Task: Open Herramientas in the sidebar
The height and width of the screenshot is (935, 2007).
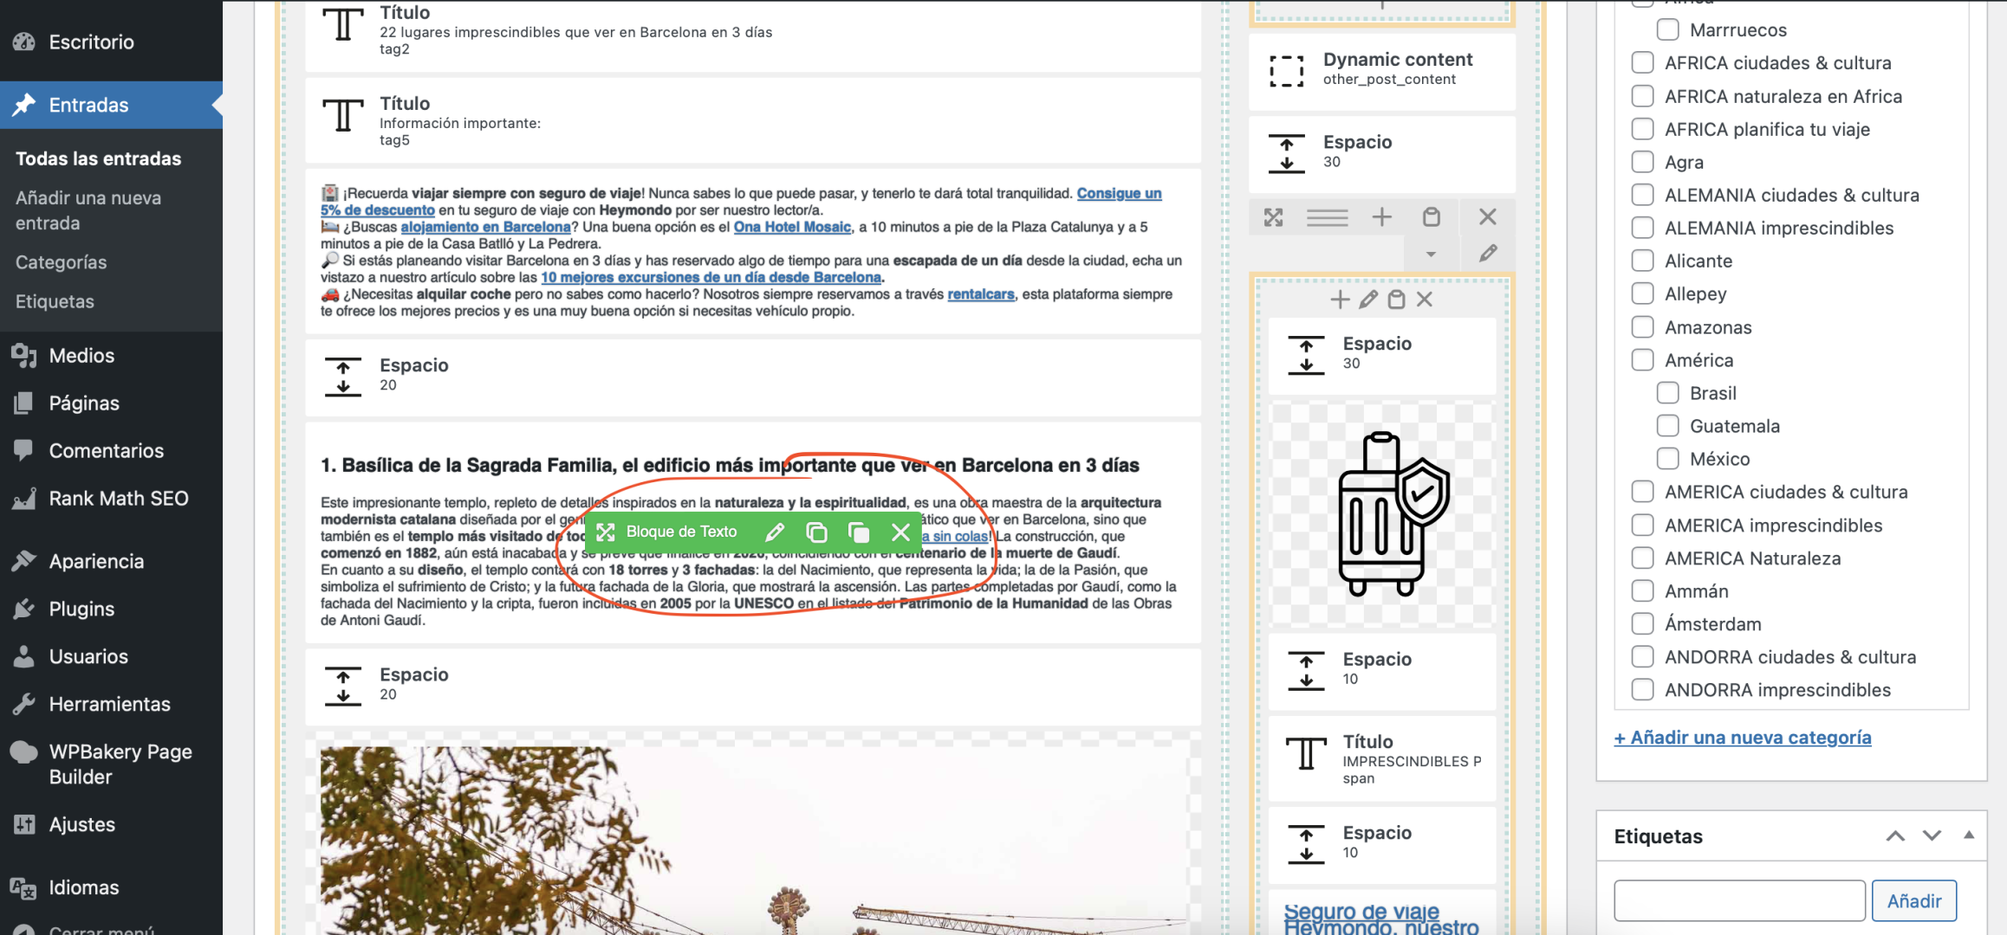Action: (111, 704)
